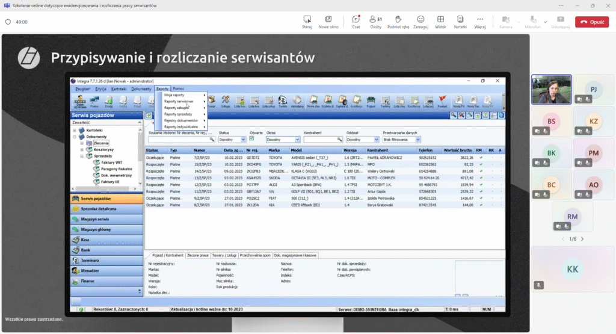Open the microphone options dropdown arrow
Image resolution: width=616 pixels, height=334 pixels.
tap(545, 22)
